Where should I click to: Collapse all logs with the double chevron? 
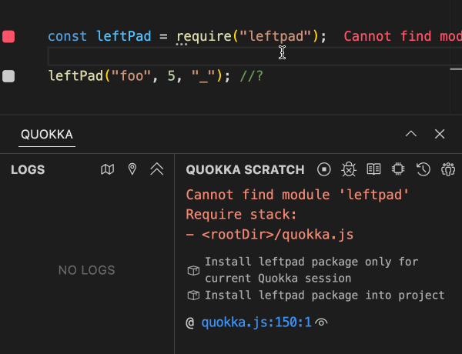tap(157, 169)
